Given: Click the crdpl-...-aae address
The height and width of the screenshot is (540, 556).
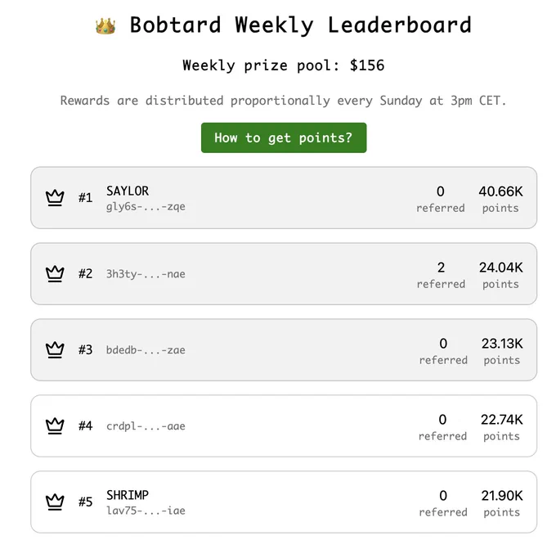Looking at the screenshot, I should point(146,426).
